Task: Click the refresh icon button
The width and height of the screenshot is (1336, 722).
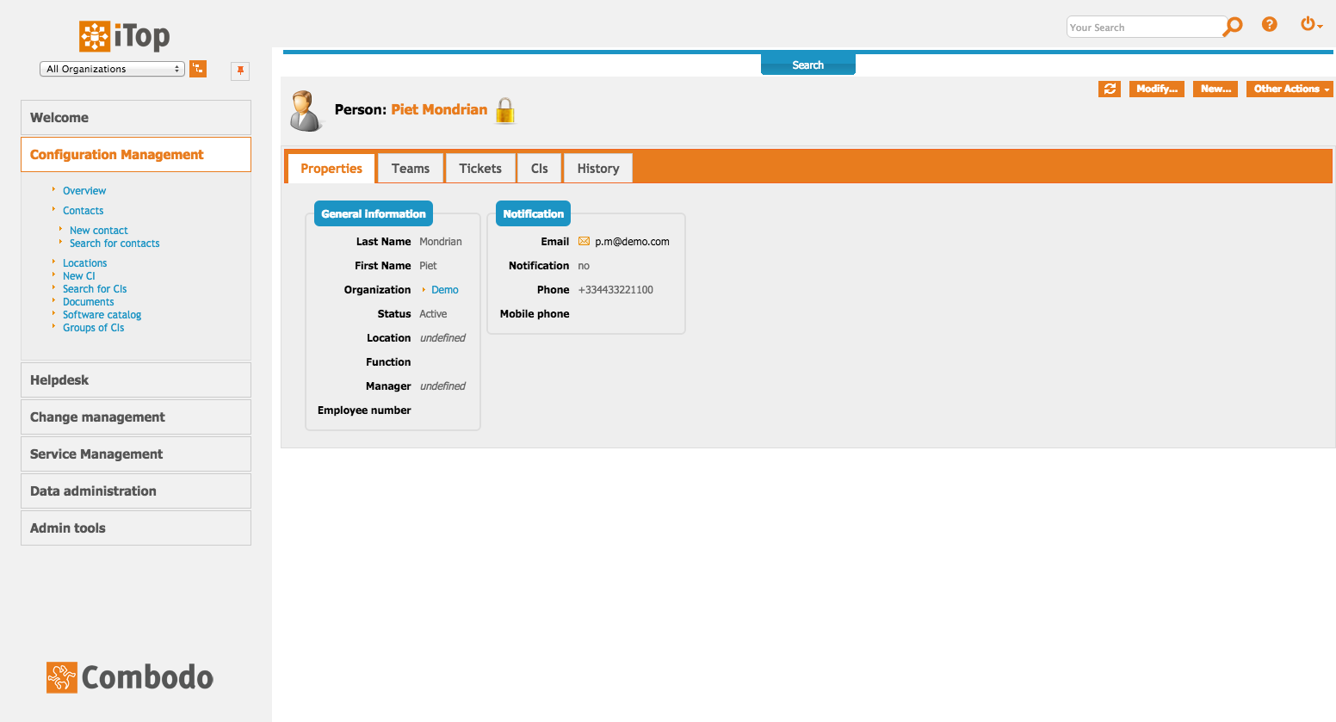Action: (x=1109, y=89)
